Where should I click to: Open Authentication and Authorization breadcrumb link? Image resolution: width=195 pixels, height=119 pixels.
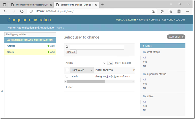coord(36,28)
